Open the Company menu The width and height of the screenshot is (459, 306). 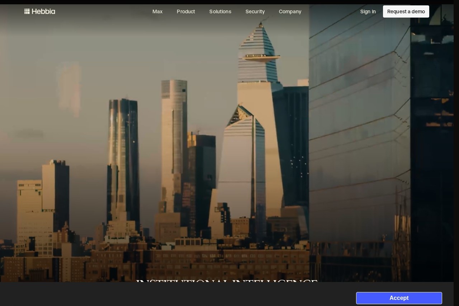pos(290,11)
